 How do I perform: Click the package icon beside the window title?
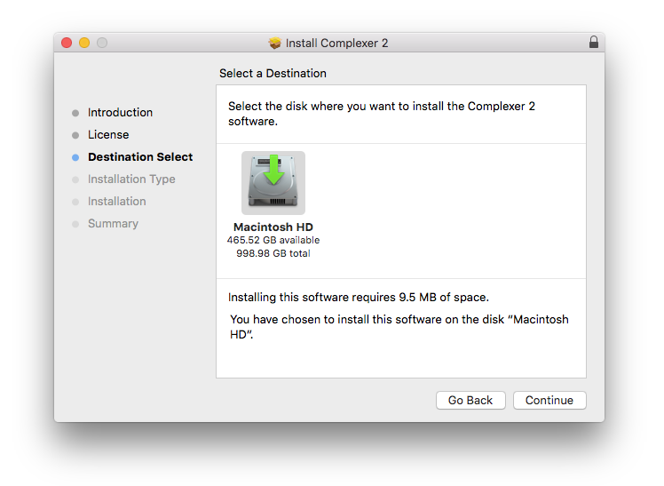click(275, 43)
